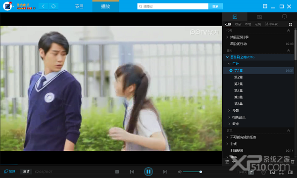Click the video playback area
297x178 pixels.
click(x=111, y=89)
